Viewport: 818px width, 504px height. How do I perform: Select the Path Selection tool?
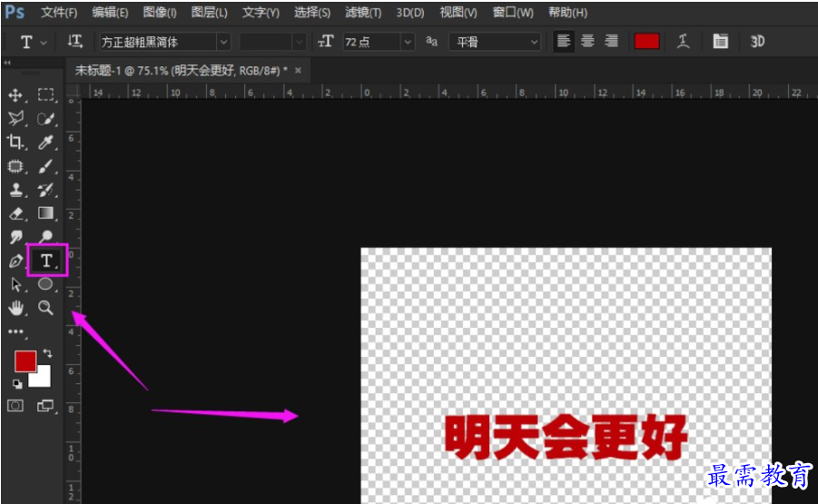[x=15, y=284]
